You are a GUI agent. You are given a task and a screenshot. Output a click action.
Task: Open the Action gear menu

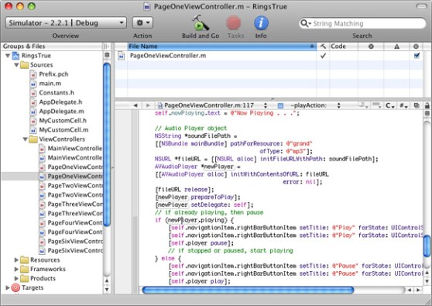click(x=142, y=23)
